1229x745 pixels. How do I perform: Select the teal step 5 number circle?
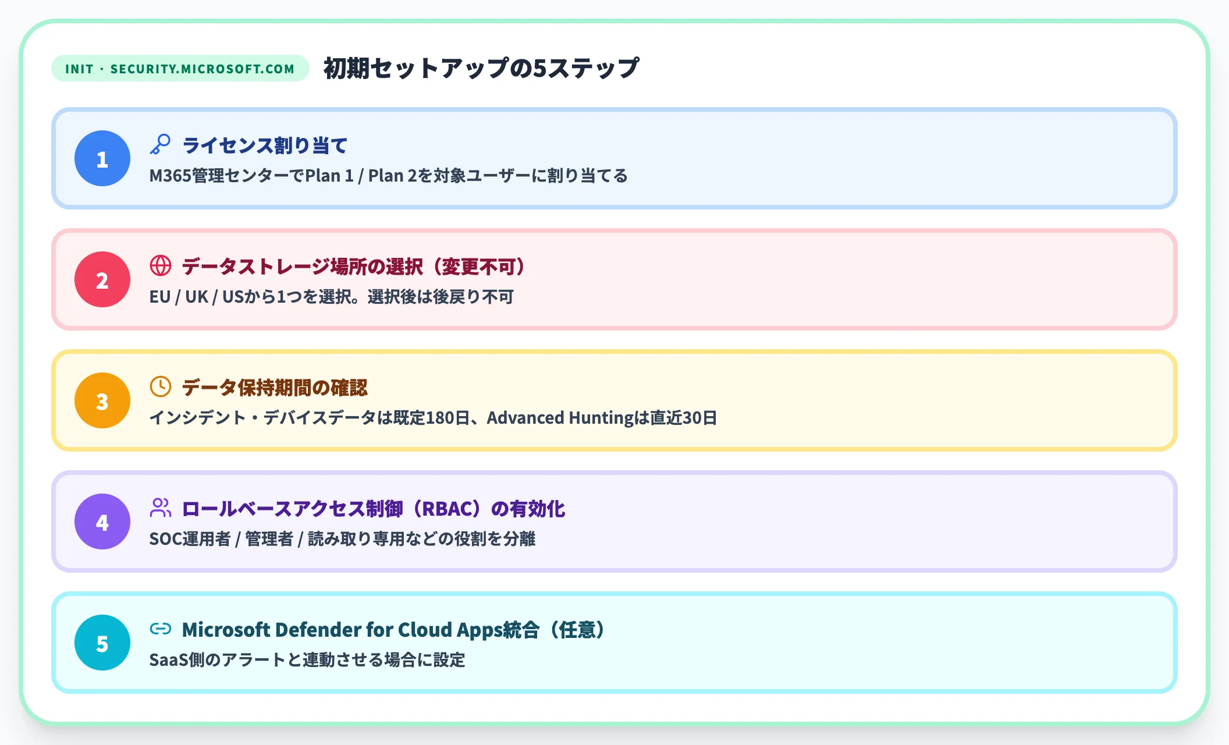102,643
